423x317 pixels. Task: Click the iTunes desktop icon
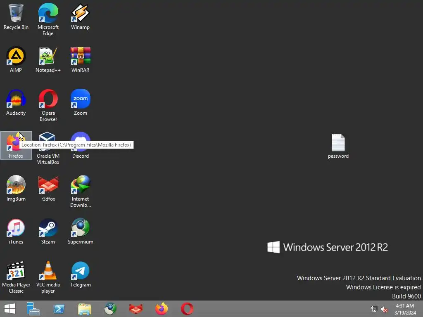16,232
